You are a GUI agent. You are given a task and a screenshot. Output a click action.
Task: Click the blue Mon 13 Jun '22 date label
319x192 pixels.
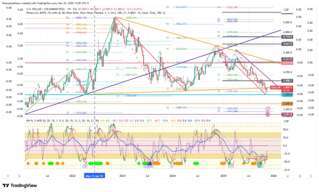click(95, 176)
